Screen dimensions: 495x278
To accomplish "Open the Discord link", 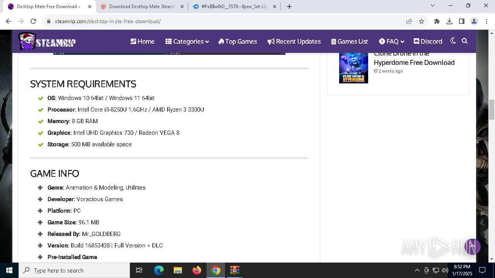I will coord(428,41).
